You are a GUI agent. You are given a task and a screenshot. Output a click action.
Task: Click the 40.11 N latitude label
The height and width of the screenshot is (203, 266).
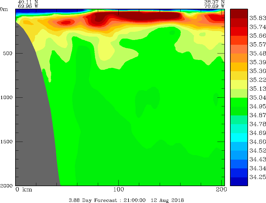(28, 2)
